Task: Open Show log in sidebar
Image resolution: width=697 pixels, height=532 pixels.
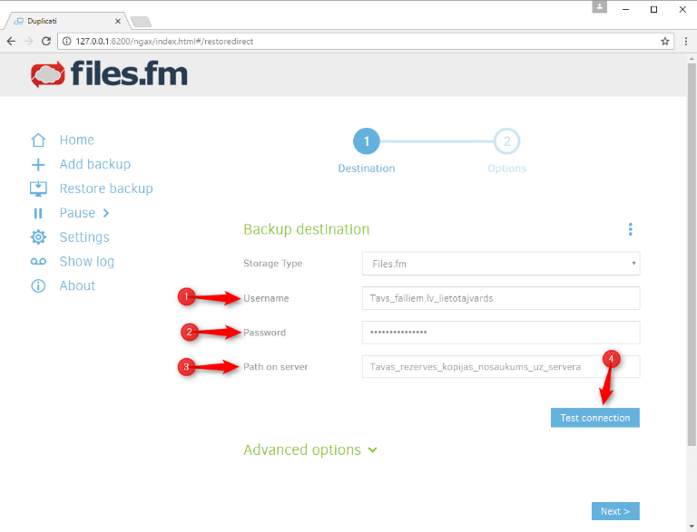Action: (87, 262)
